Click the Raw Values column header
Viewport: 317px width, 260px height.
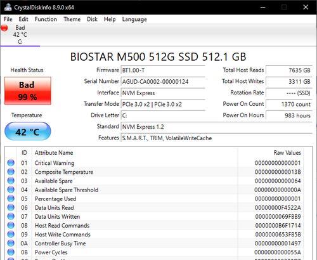(x=271, y=153)
